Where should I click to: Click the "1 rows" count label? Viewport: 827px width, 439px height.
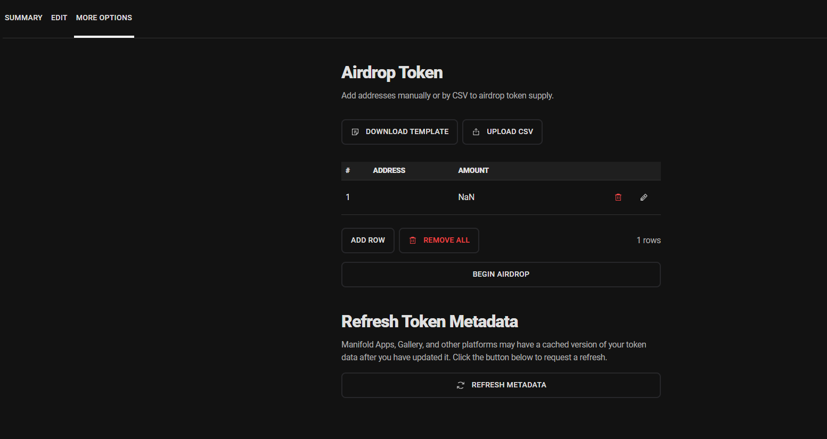[x=648, y=241]
